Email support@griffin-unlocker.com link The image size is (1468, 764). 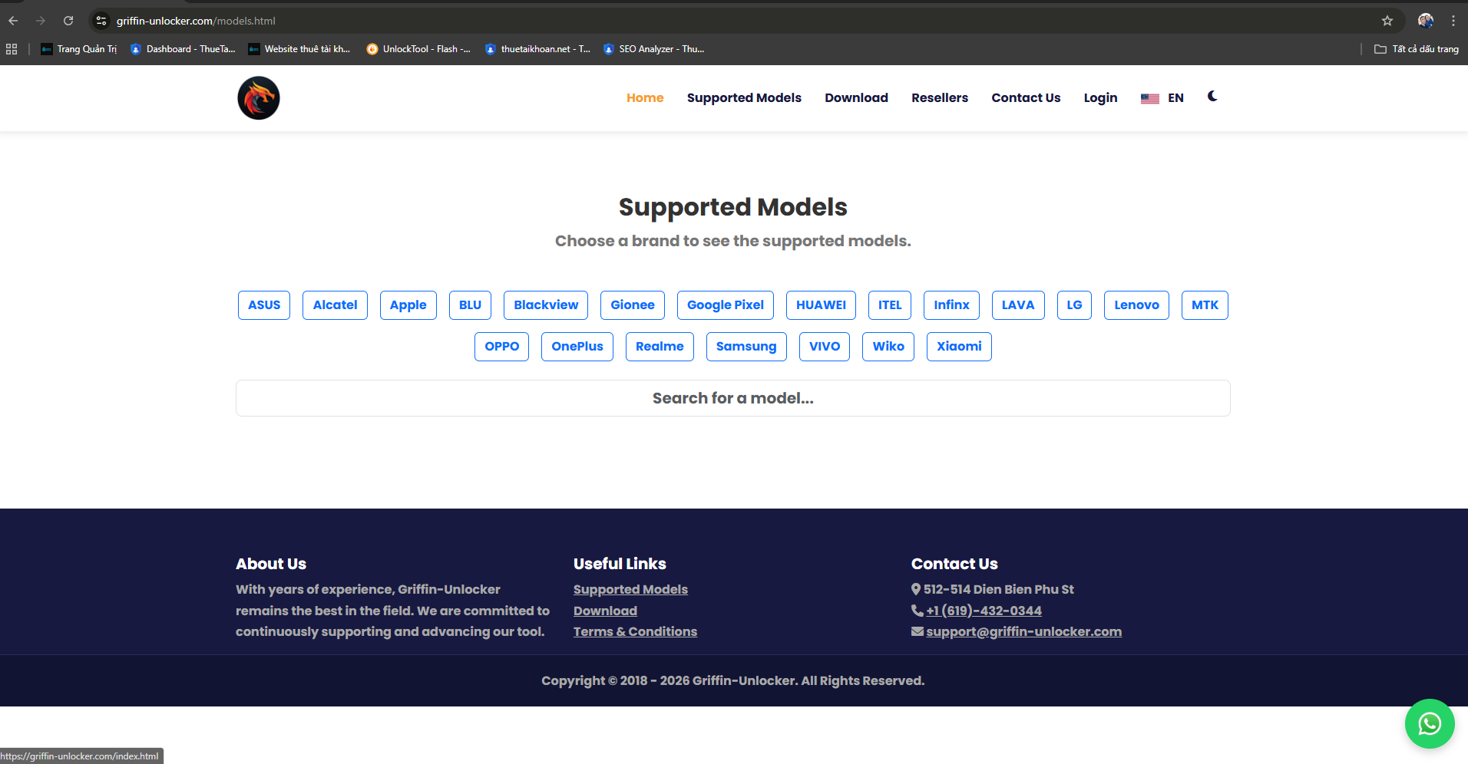click(x=1023, y=631)
